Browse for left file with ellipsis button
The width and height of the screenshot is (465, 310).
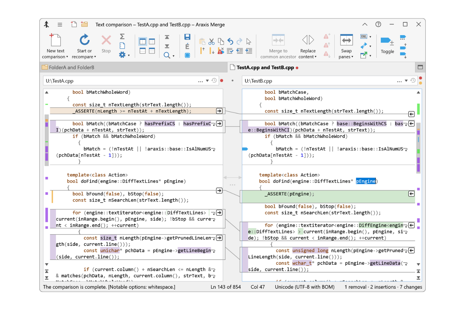[200, 81]
